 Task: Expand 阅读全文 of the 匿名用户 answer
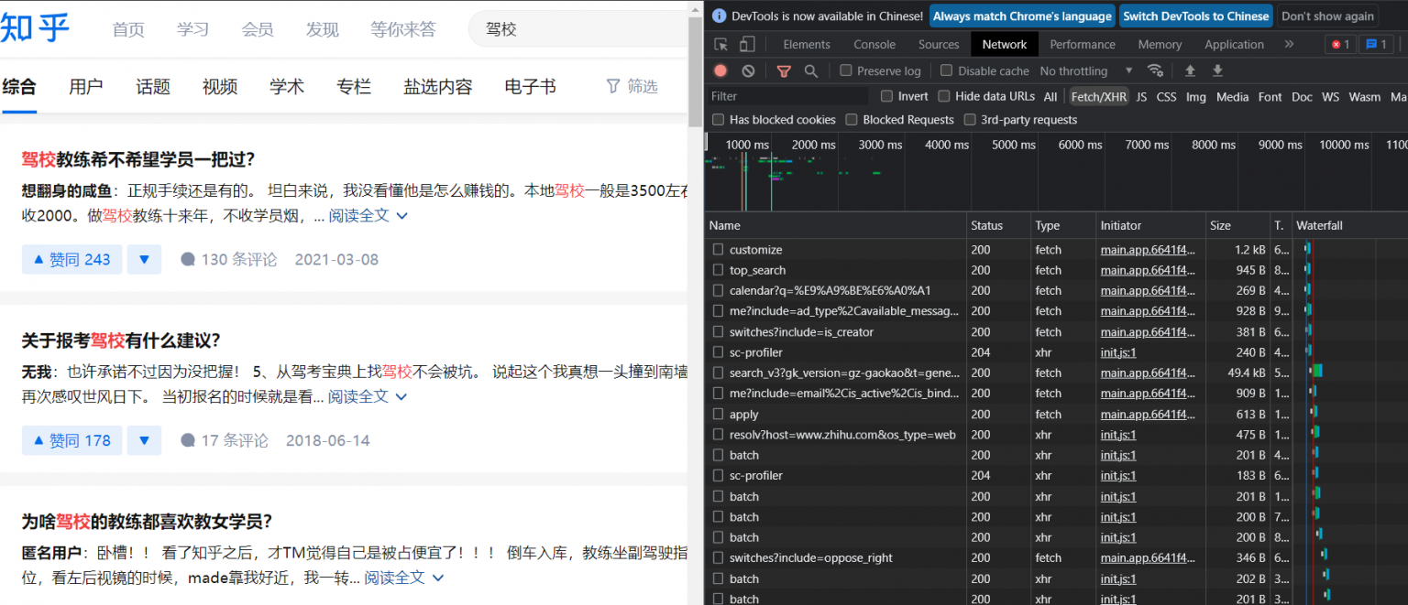coord(404,578)
